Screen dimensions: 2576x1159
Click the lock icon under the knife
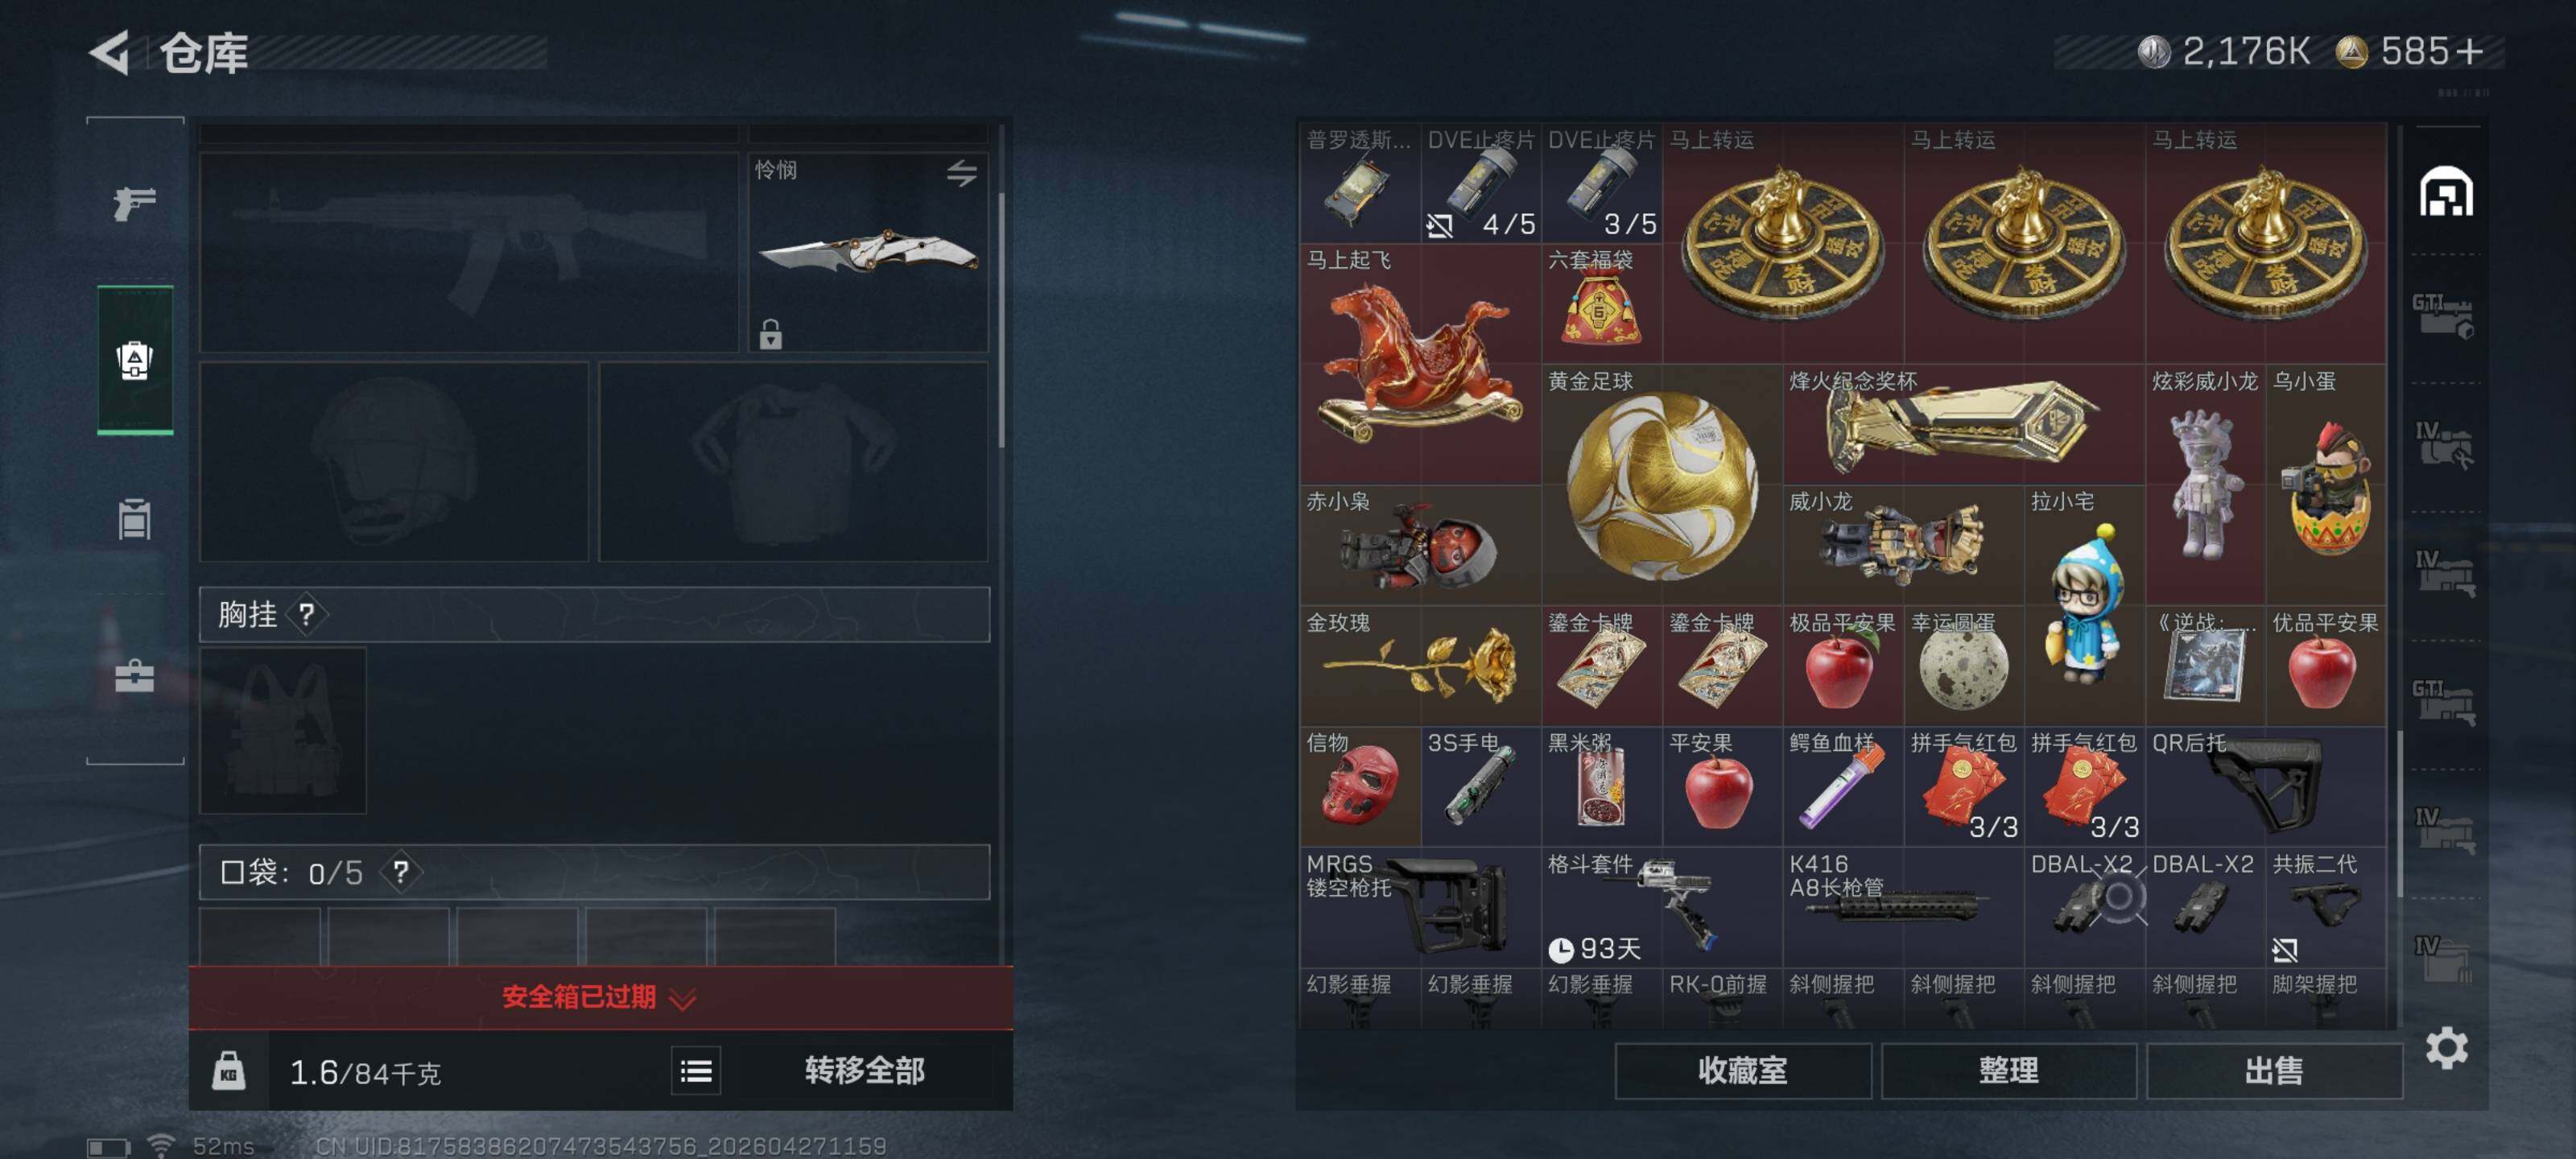[770, 333]
